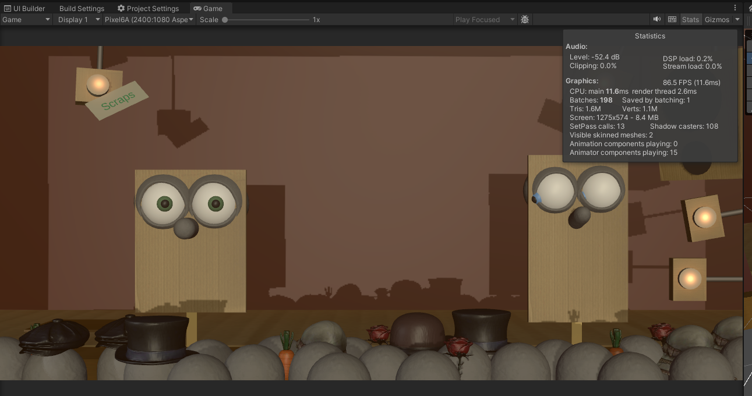The height and width of the screenshot is (396, 752).
Task: Open the Display 1 dropdown
Action: click(79, 19)
